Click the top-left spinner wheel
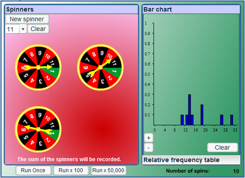Screen dimensions: 245x178 coord(38,67)
